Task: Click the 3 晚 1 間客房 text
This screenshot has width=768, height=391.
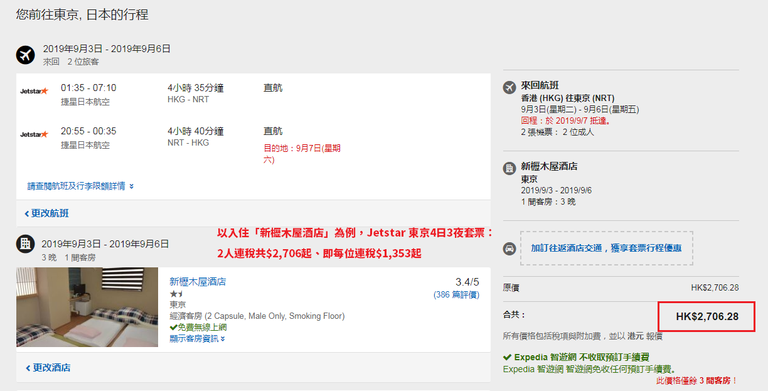Action: (x=68, y=257)
